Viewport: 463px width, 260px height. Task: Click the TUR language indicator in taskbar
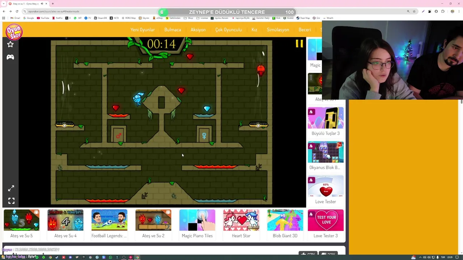pyautogui.click(x=443, y=257)
